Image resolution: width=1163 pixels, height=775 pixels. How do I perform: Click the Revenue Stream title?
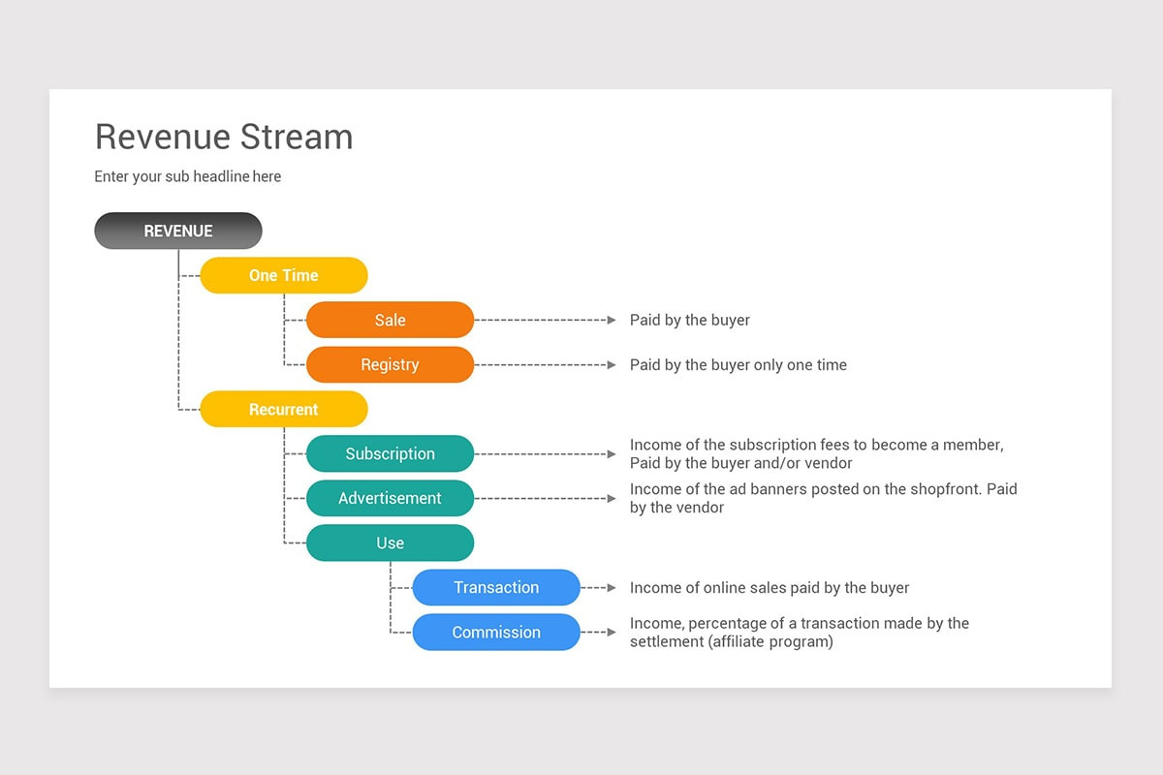pyautogui.click(x=223, y=137)
